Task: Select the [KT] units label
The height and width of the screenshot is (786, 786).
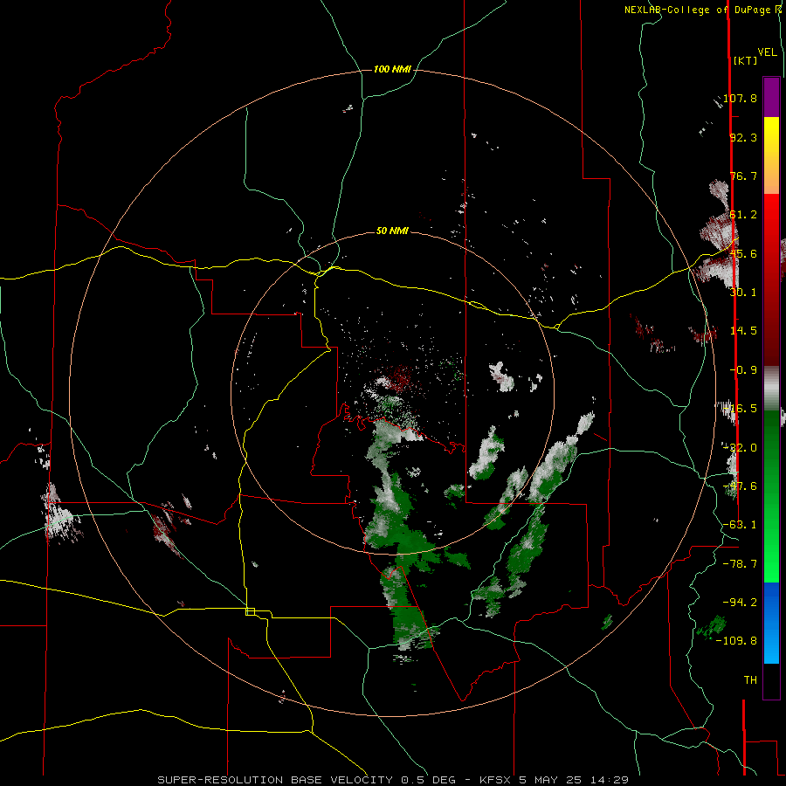Action: (746, 60)
